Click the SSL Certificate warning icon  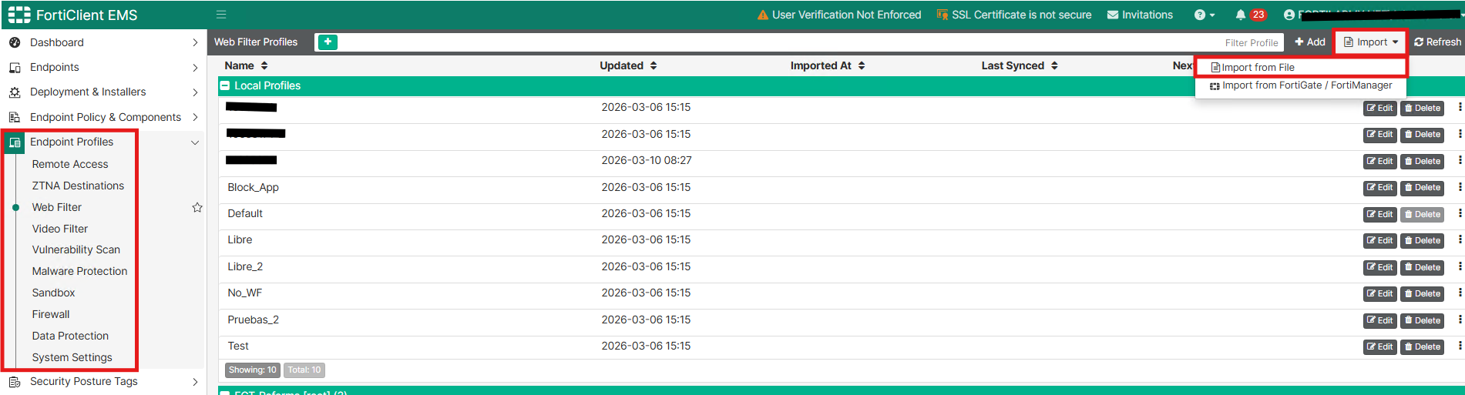pos(943,15)
